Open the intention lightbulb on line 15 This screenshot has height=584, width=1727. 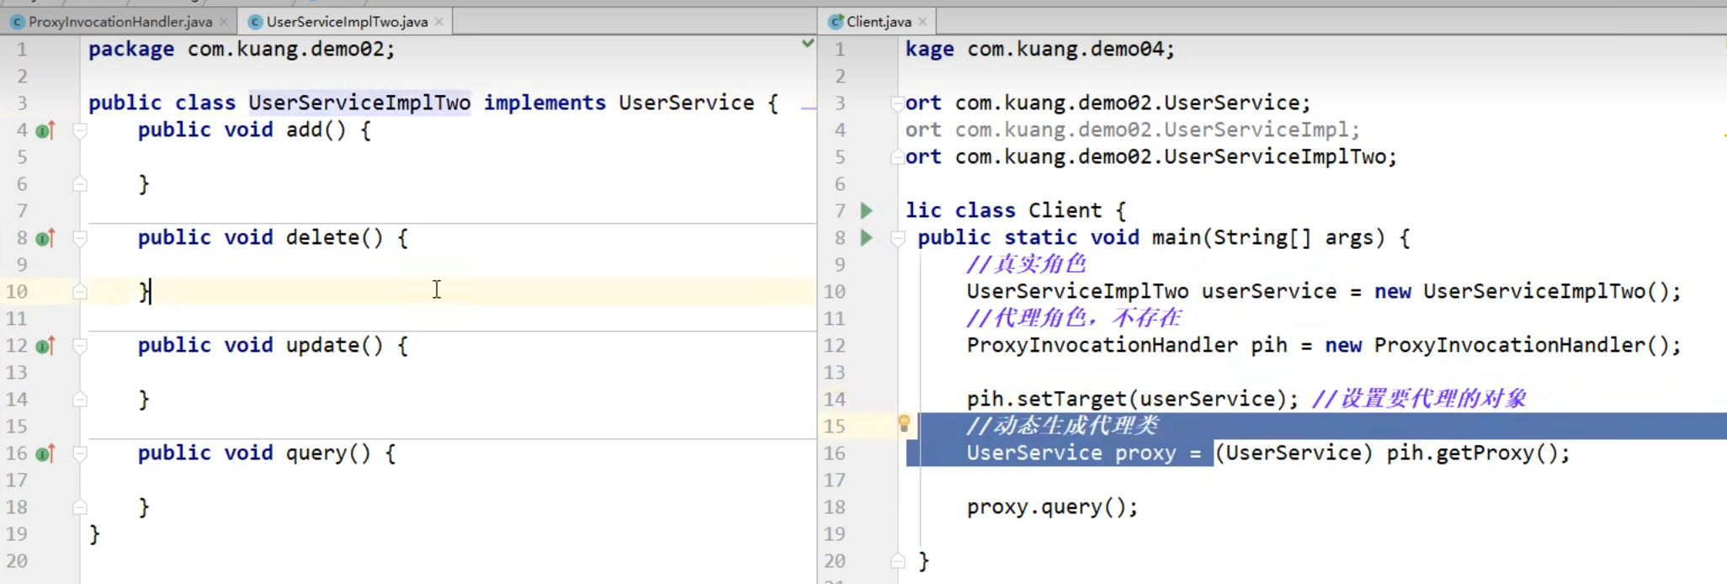904,423
